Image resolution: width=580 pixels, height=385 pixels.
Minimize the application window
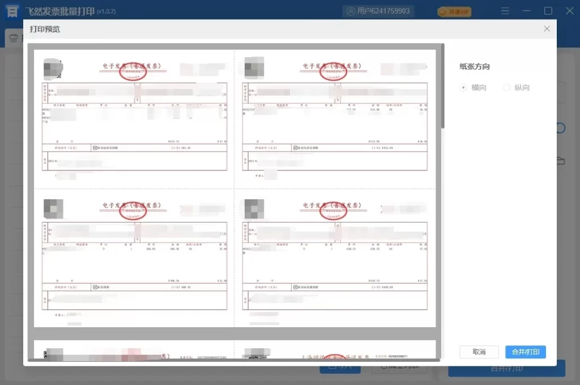(527, 11)
